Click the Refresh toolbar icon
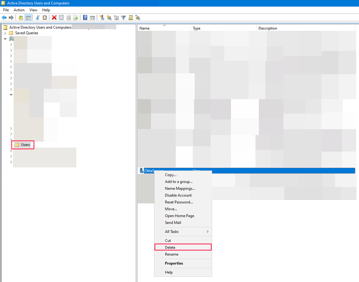 pyautogui.click(x=69, y=18)
